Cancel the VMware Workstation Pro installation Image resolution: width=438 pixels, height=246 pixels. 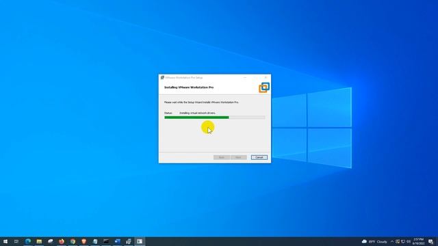(259, 157)
